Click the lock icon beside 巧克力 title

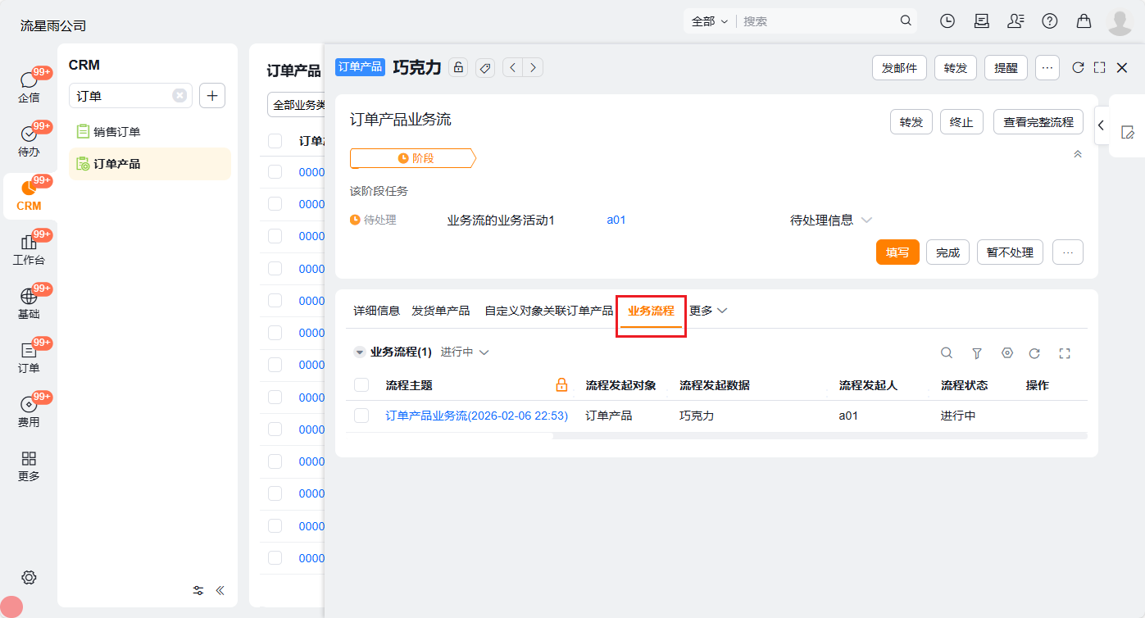[x=458, y=68]
